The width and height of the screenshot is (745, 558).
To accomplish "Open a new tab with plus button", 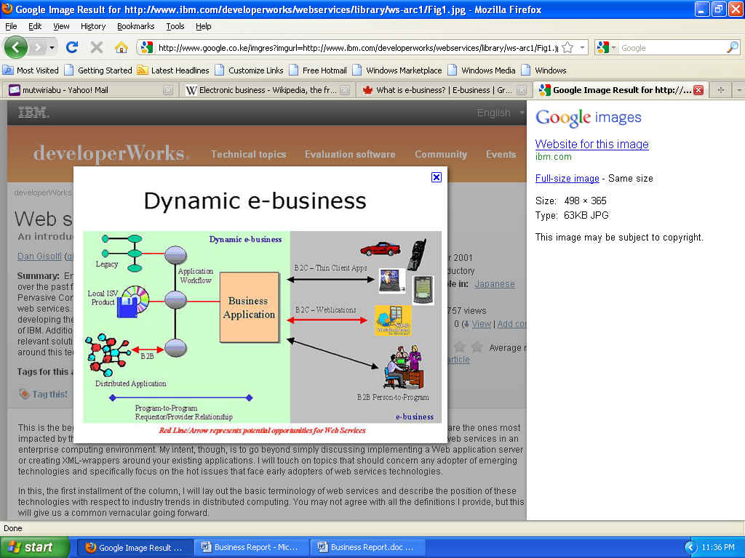I will pos(721,90).
